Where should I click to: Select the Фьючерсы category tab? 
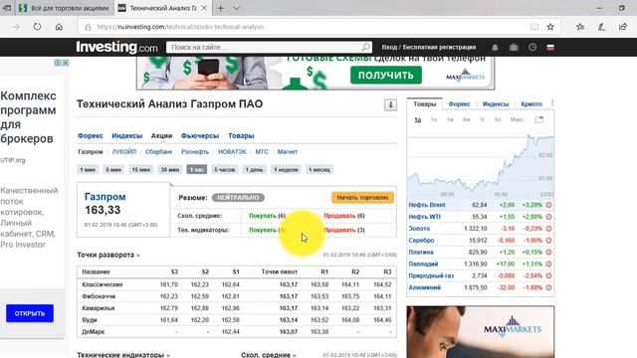coord(200,135)
